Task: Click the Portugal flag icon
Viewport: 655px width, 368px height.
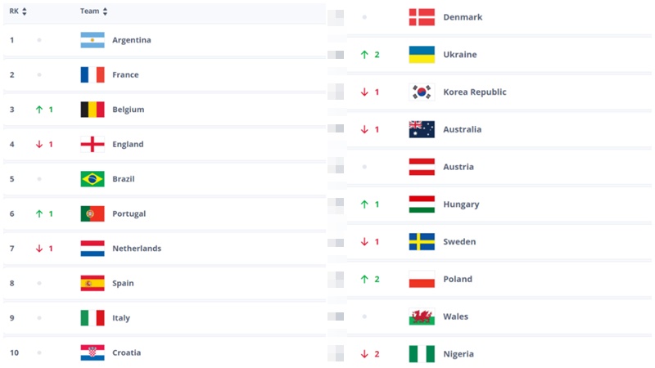Action: click(x=93, y=213)
